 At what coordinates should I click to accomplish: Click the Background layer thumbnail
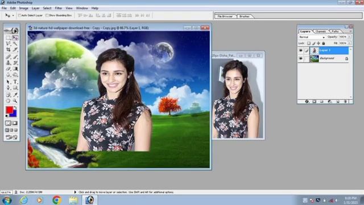pos(315,59)
